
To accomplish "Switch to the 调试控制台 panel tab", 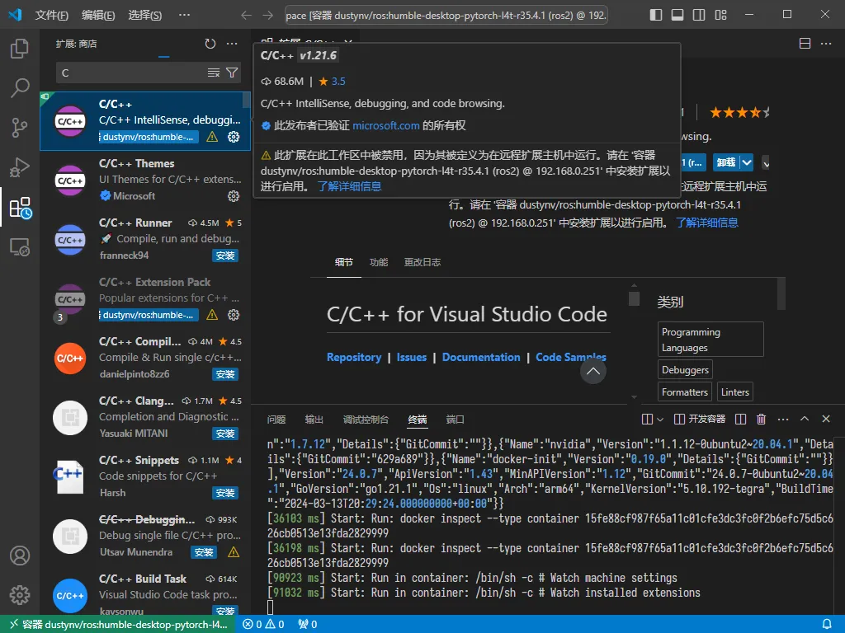I will pos(366,420).
